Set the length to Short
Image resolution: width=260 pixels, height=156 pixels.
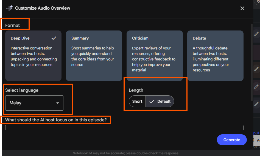click(137, 101)
